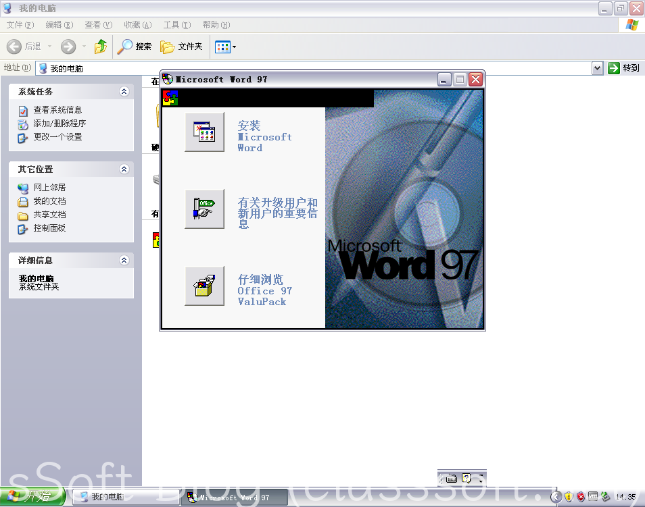This screenshot has height=507, width=645.
Task: Collapse the Details panel section
Action: point(124,261)
